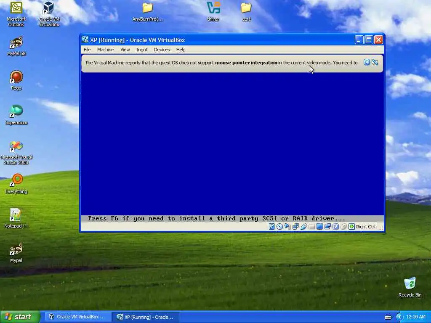The height and width of the screenshot is (323, 431).
Task: Maximize the XP VirtualBox window
Action: click(369, 40)
